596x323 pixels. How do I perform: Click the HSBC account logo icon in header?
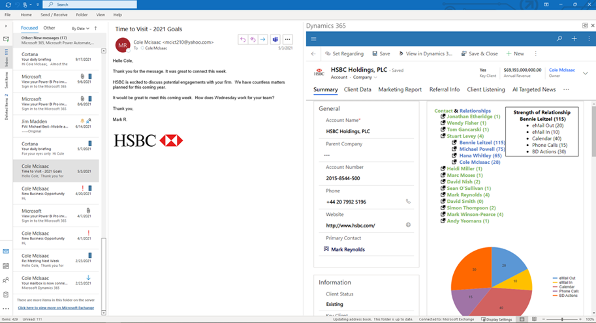tap(319, 72)
